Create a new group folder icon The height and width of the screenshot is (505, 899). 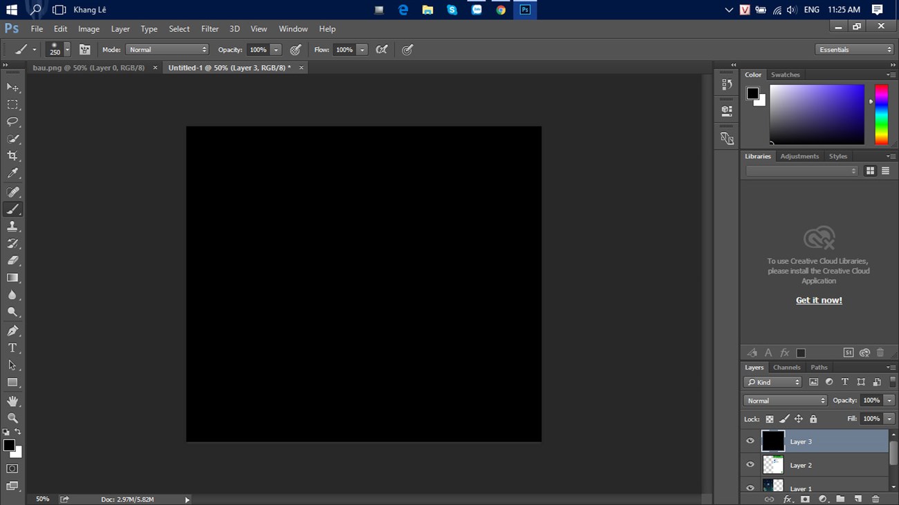pyautogui.click(x=840, y=499)
